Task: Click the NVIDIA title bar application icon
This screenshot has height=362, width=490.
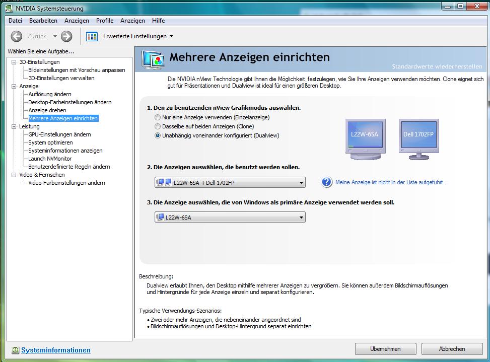Action: coord(10,8)
